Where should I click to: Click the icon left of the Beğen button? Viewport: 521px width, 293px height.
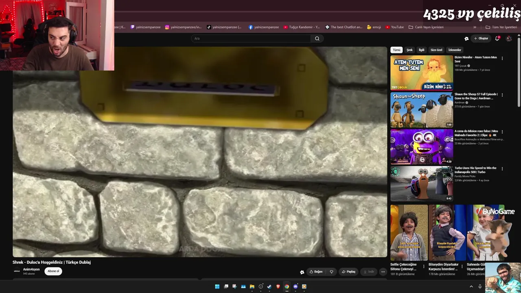tap(302, 272)
